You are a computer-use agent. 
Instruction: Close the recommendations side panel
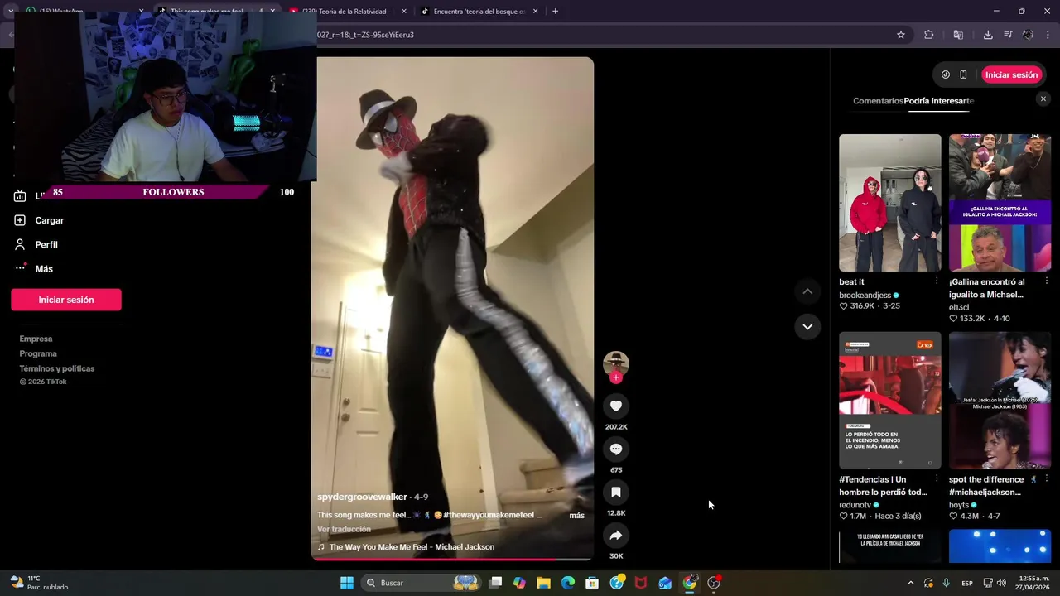1043,99
